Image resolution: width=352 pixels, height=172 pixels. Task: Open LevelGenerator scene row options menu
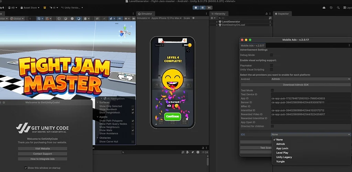(270, 22)
